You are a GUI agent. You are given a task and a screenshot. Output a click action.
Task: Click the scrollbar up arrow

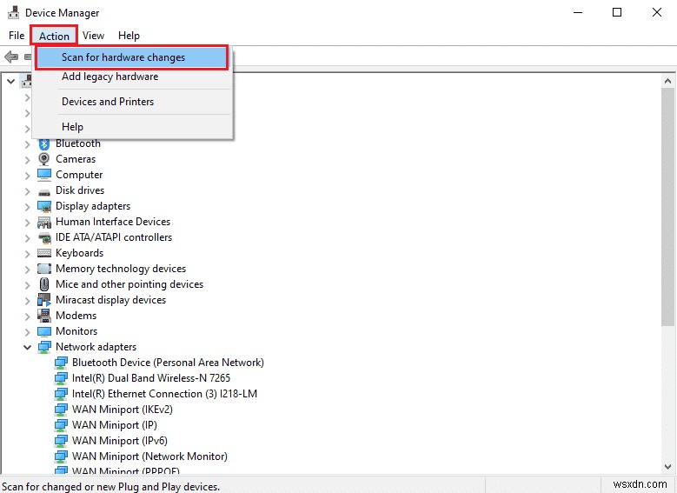click(667, 81)
